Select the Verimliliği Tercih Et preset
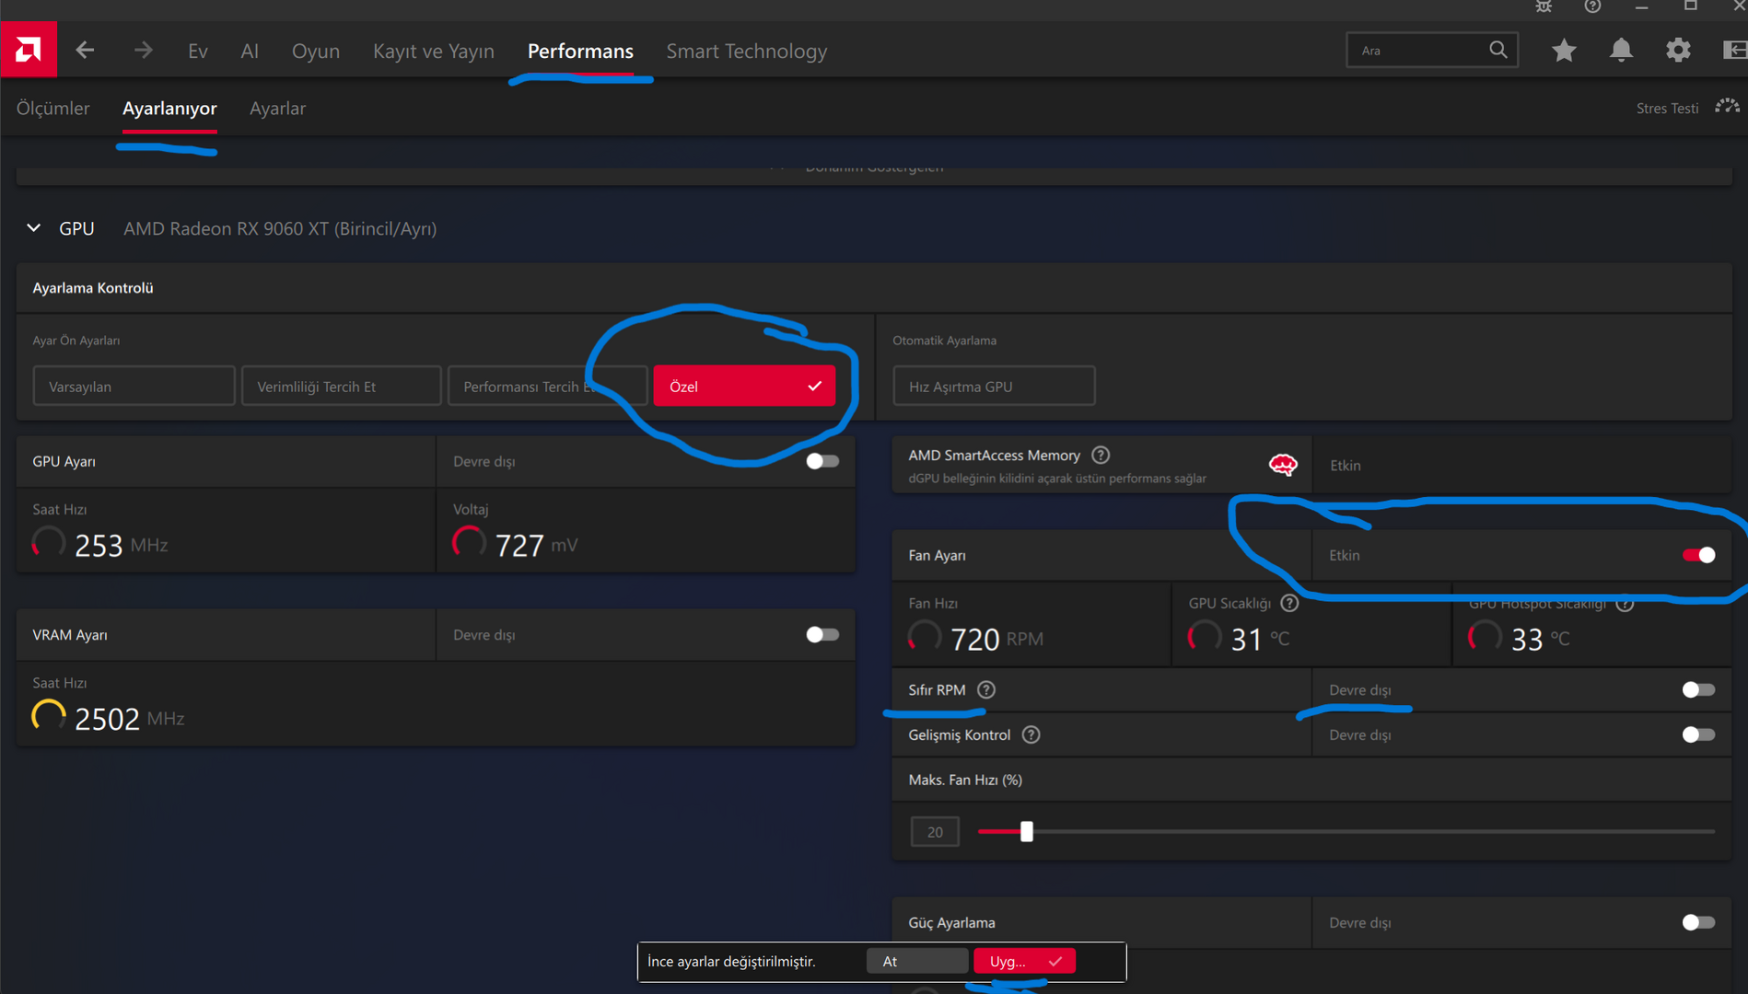 (x=341, y=386)
